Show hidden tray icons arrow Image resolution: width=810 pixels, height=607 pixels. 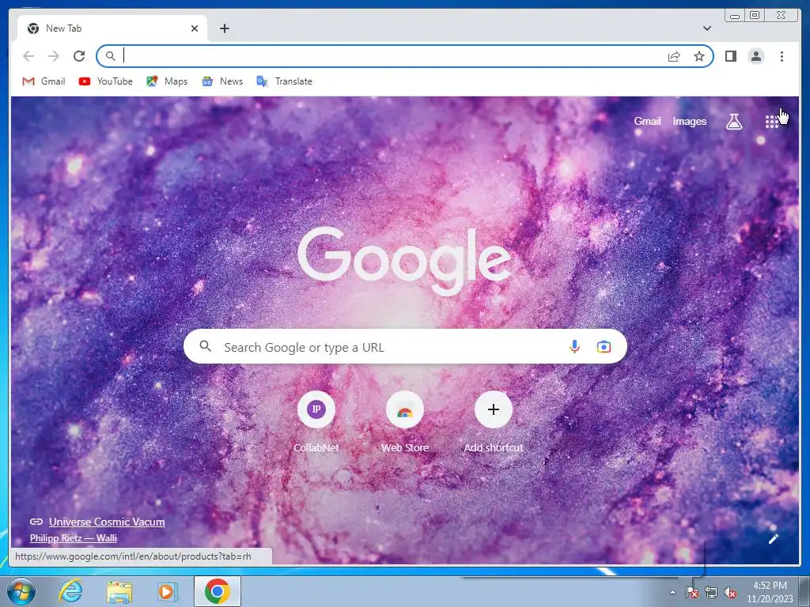pyautogui.click(x=672, y=593)
